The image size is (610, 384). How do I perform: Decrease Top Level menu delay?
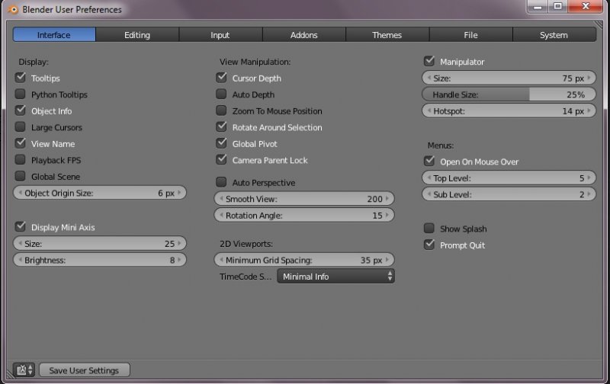pos(429,178)
